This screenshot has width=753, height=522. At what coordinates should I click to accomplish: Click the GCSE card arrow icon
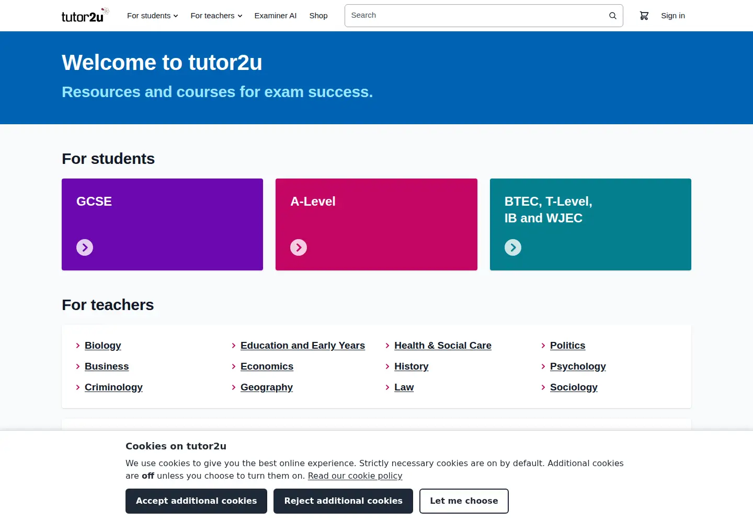point(85,247)
